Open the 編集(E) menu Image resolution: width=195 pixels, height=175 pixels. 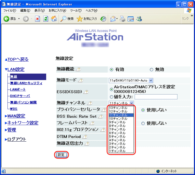[25, 11]
